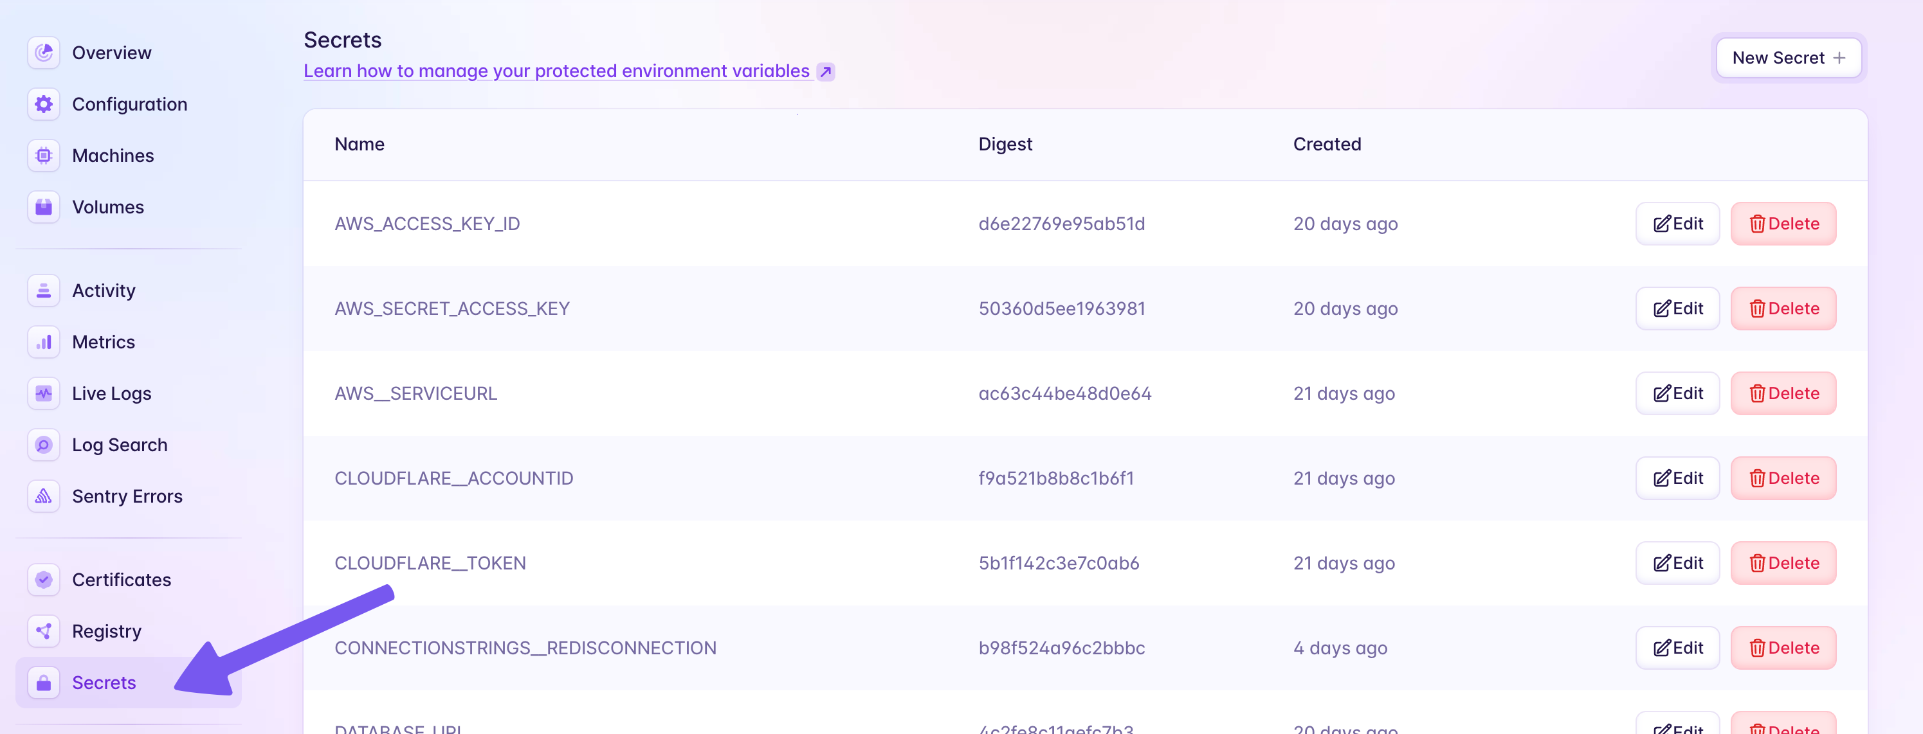Click the Log Search magnifier icon
Viewport: 1923px width, 734px height.
(x=44, y=445)
